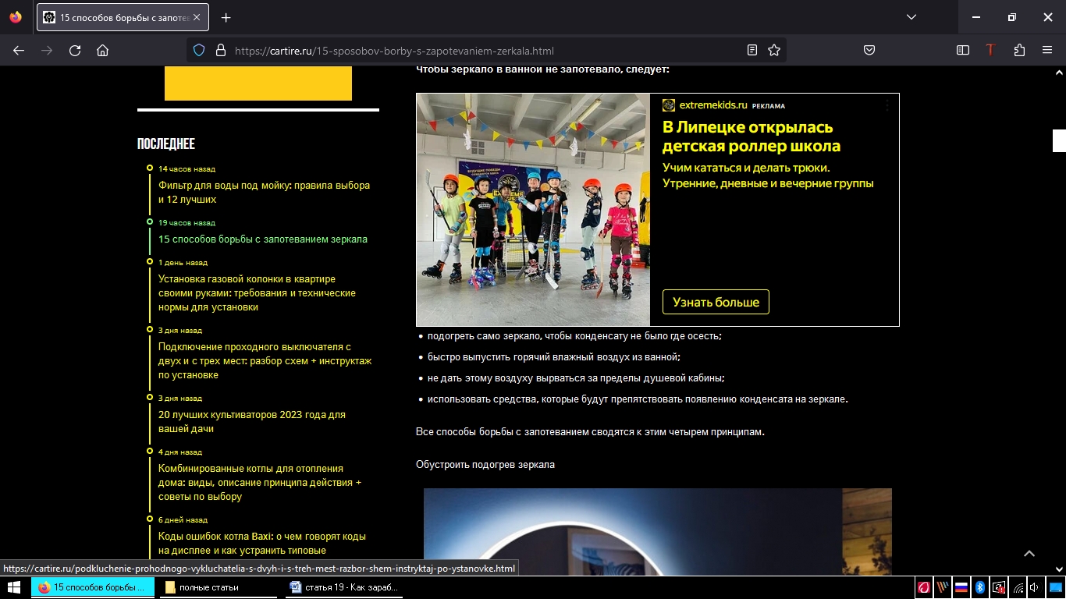This screenshot has width=1066, height=599.
Task: List all tabs dropdown arrow
Action: 911,17
